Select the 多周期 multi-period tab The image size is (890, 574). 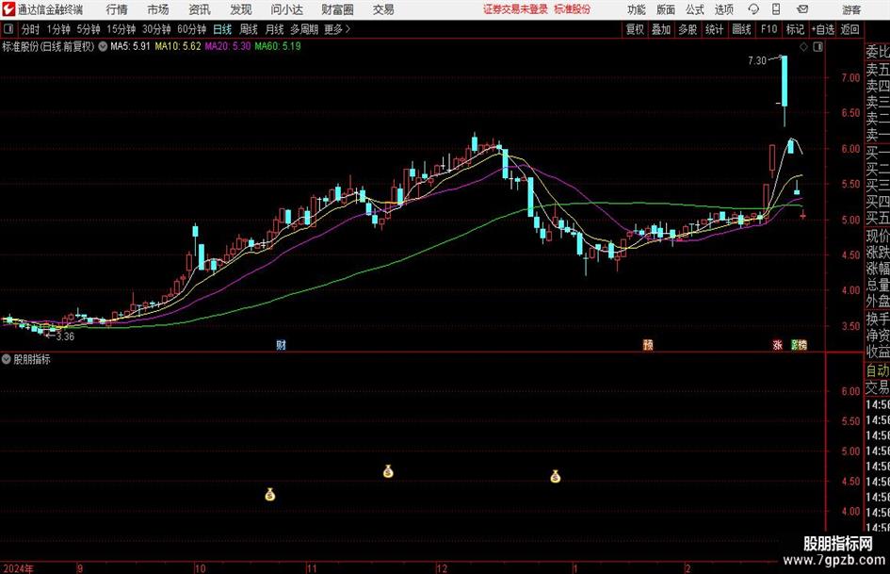click(304, 29)
